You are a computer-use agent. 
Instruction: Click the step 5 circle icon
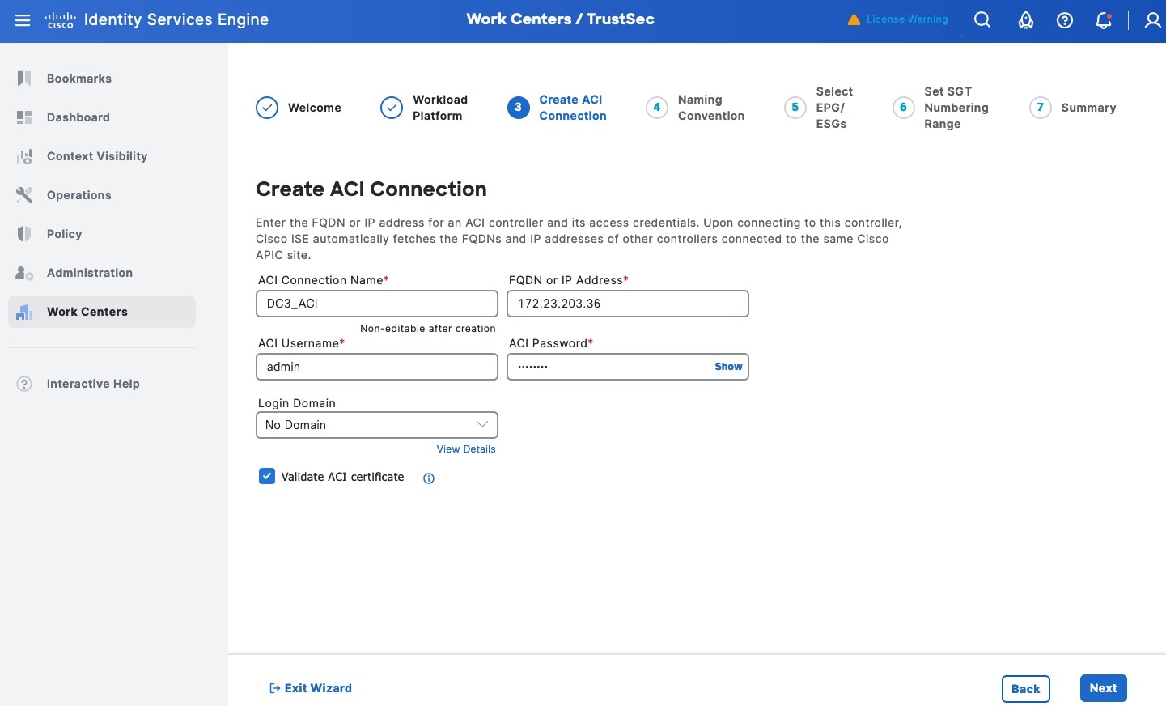(795, 108)
